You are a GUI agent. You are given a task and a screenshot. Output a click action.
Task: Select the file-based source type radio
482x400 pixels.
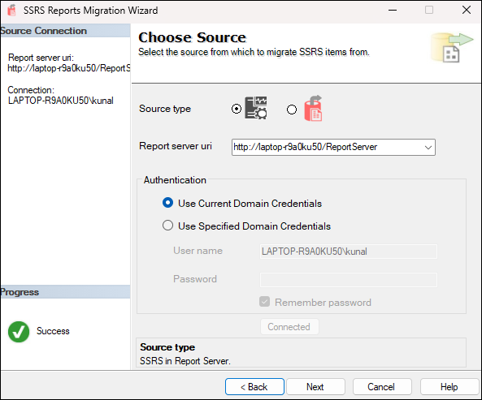[x=292, y=110]
